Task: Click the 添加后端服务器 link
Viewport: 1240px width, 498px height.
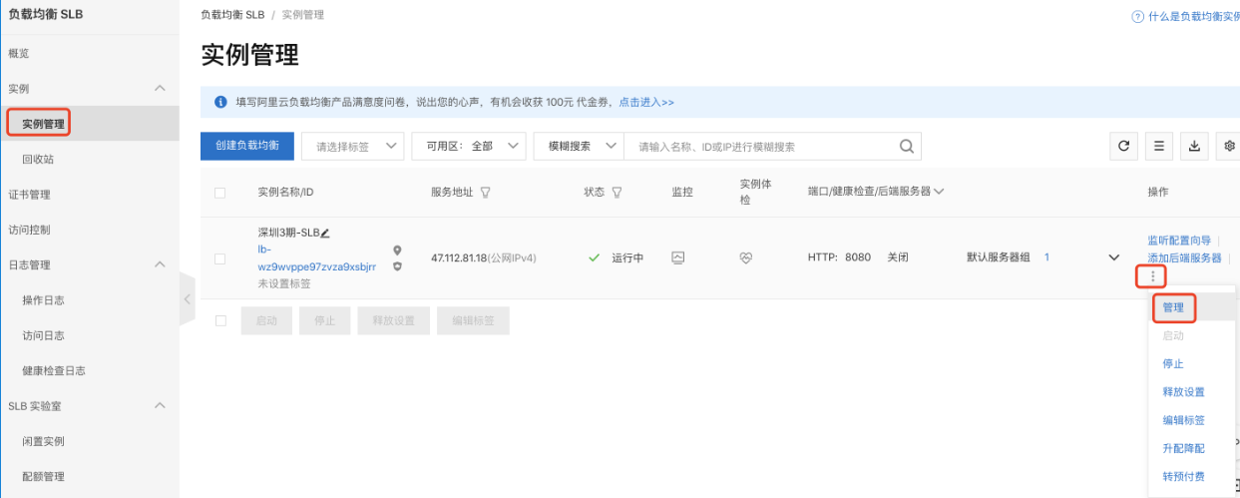Action: (x=1184, y=257)
